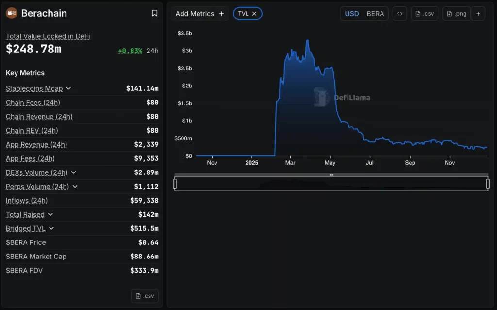Open the embed code icon button

(399, 14)
